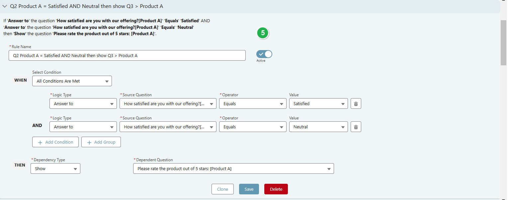Open the Select Condition dropdown
The width and height of the screenshot is (508, 200).
(72, 81)
